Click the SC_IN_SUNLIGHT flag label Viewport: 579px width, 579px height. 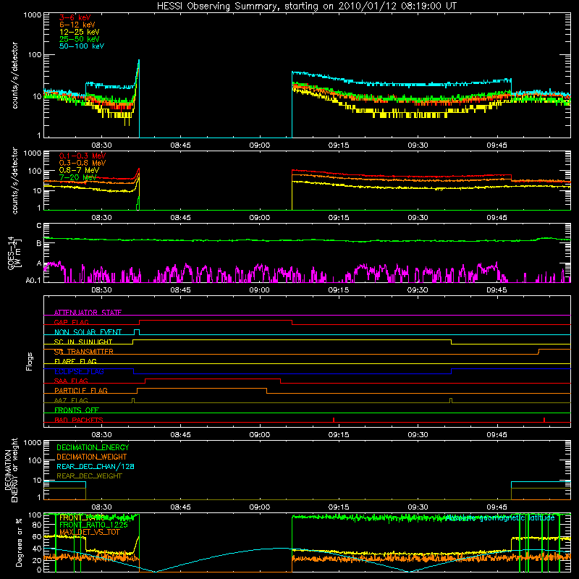(83, 342)
